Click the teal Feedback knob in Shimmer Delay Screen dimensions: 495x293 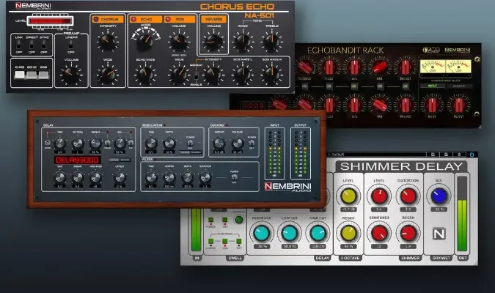pos(261,233)
